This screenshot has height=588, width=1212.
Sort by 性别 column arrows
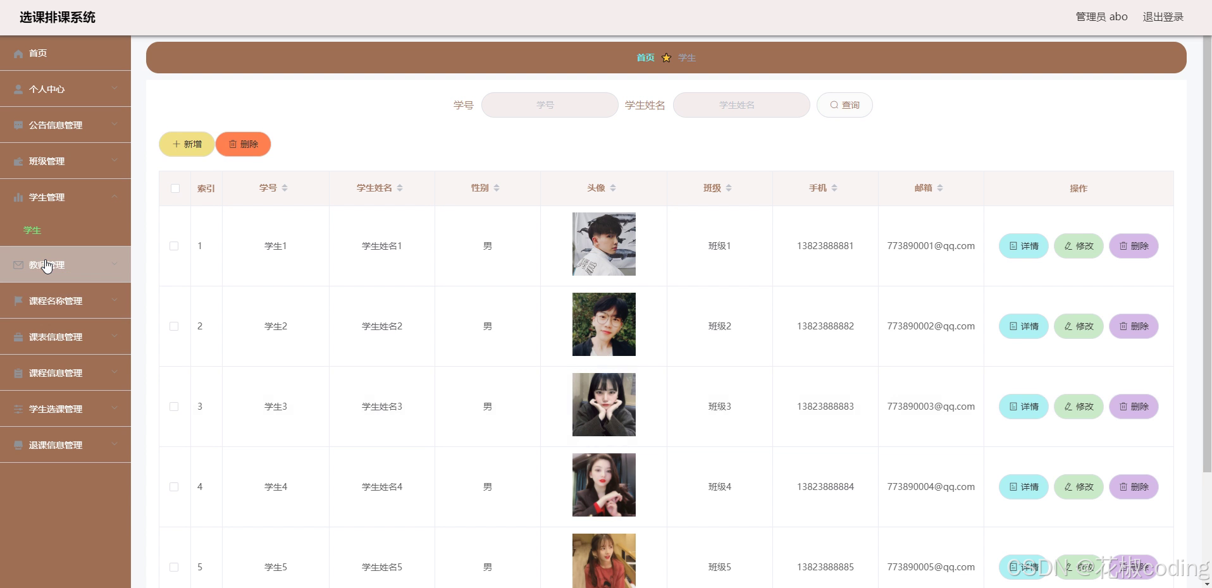497,188
